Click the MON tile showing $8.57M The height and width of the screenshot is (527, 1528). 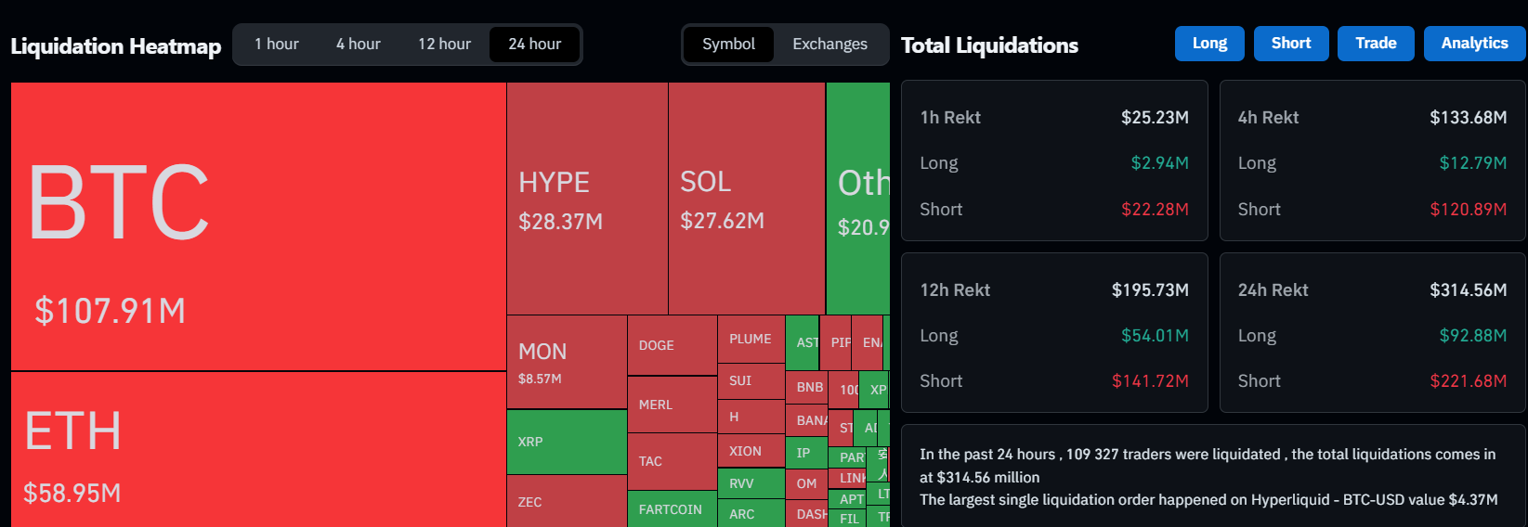click(567, 362)
